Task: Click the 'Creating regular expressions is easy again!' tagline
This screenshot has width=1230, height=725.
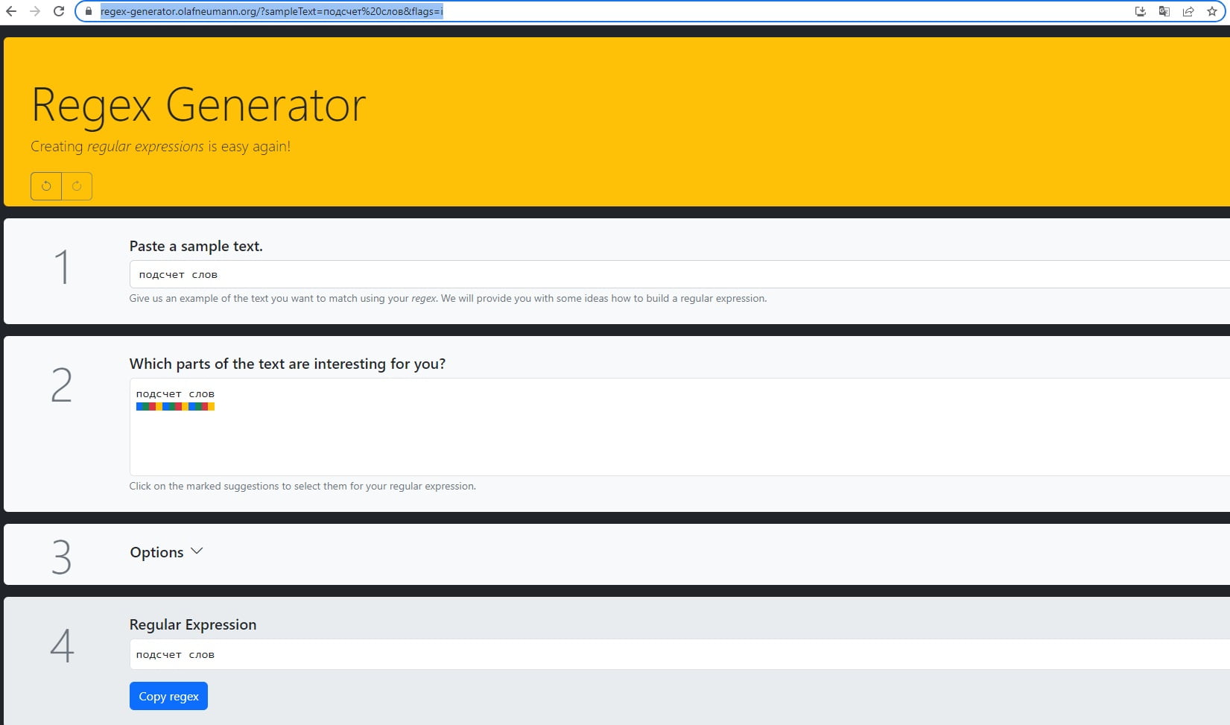Action: [x=161, y=146]
